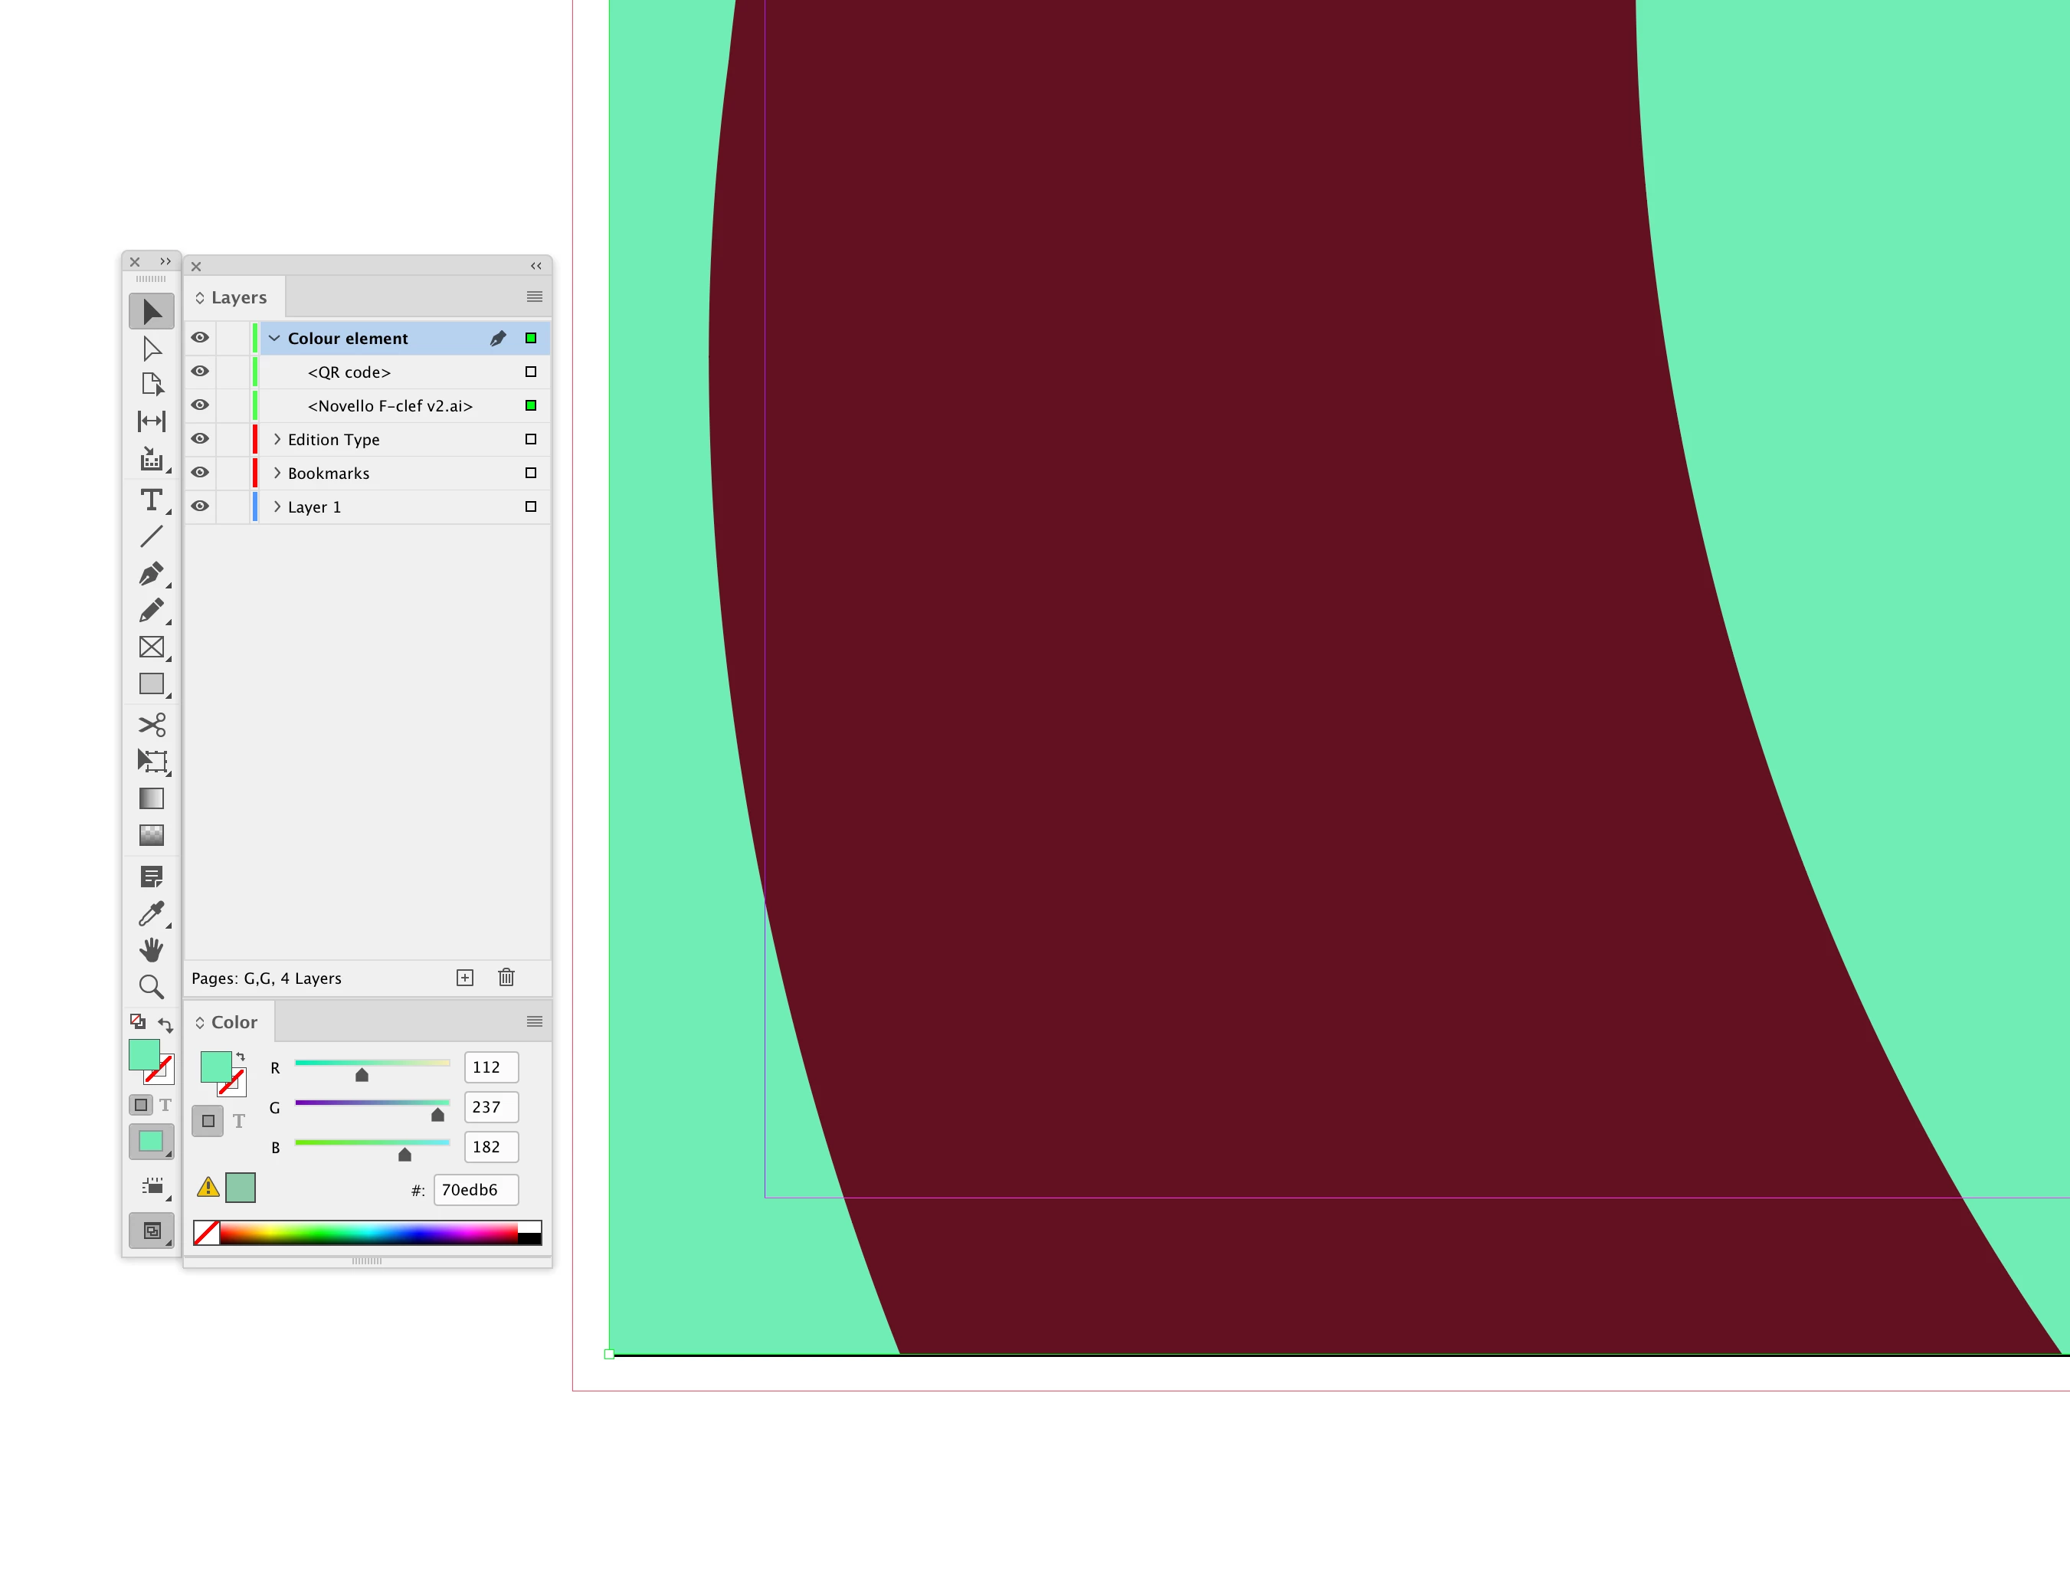Click the green G slider track

click(372, 1103)
